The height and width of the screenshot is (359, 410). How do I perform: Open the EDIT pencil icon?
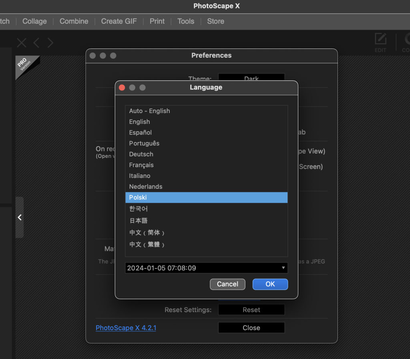tap(380, 42)
